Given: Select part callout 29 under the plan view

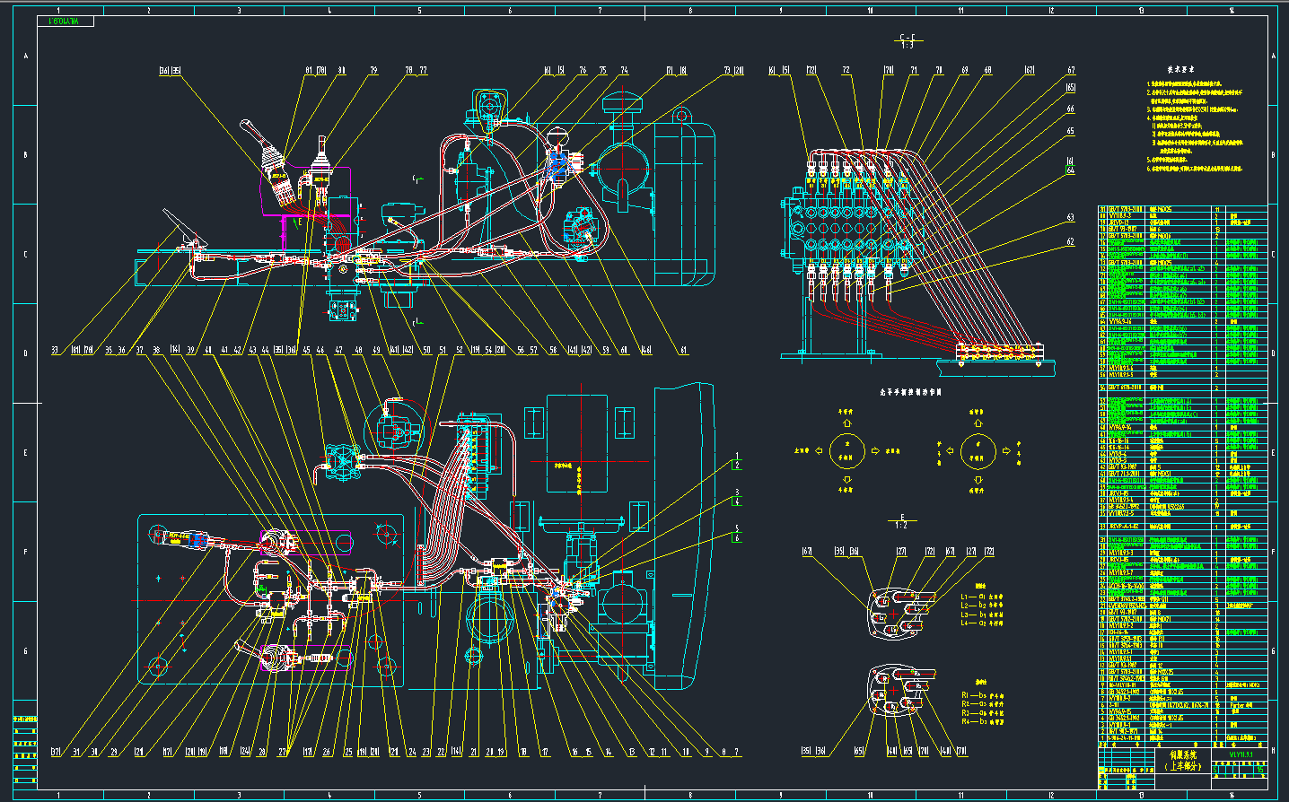Looking at the screenshot, I should click(113, 753).
